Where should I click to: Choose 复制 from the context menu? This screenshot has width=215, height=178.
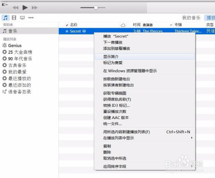[x=145, y=146]
